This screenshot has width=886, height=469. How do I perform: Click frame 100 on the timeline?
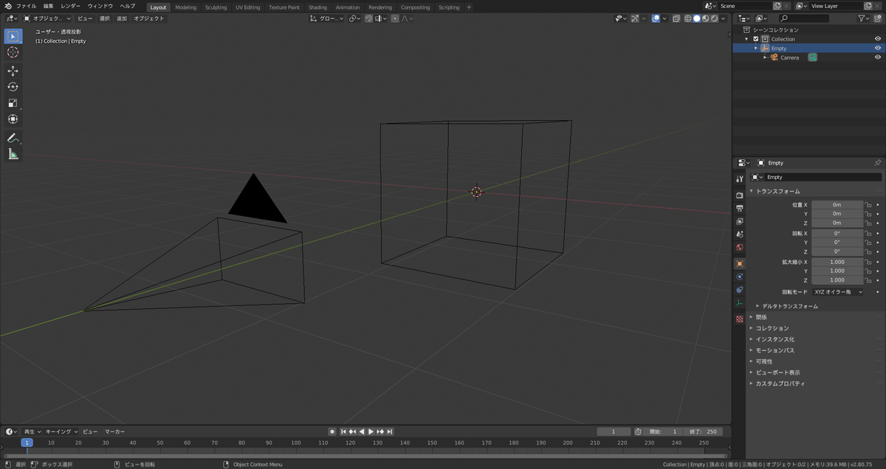(296, 443)
